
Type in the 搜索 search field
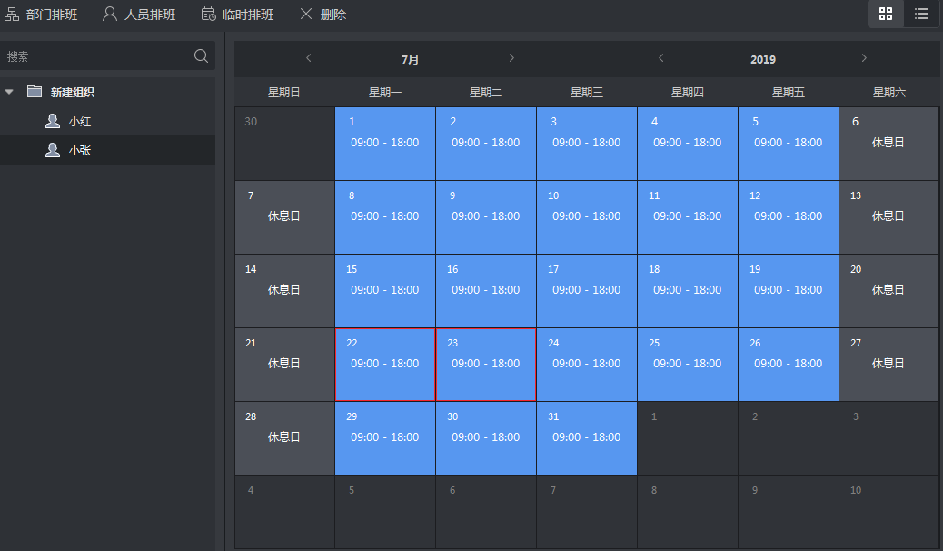(x=95, y=56)
